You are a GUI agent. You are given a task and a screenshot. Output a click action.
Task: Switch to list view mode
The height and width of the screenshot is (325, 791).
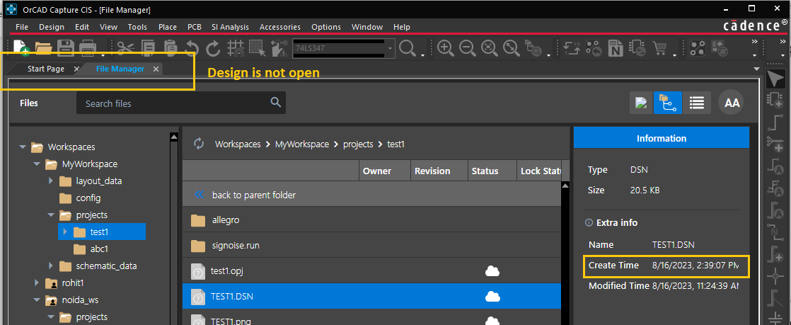697,103
